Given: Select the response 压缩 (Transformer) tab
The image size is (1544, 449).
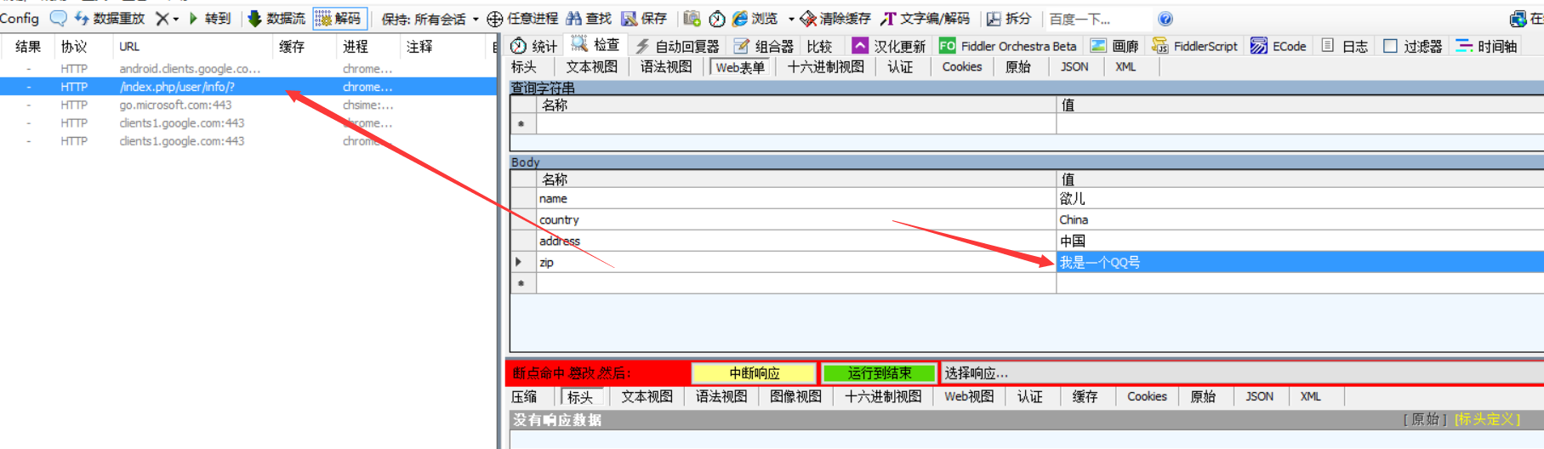Looking at the screenshot, I should 524,396.
